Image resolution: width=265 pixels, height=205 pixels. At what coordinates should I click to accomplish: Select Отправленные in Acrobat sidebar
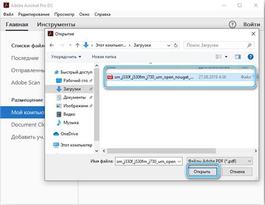click(28, 70)
